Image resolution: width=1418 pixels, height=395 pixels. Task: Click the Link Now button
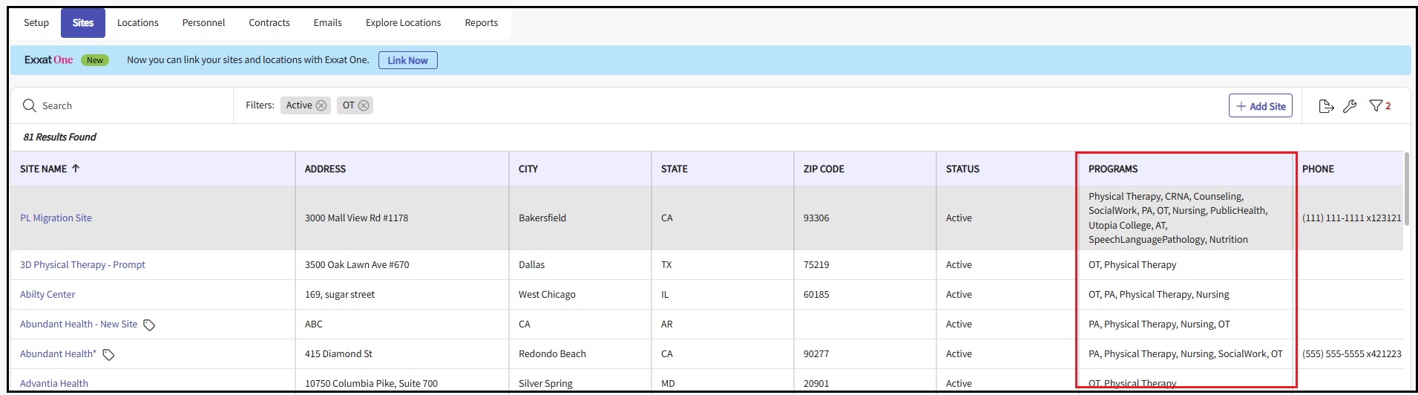[x=407, y=60]
